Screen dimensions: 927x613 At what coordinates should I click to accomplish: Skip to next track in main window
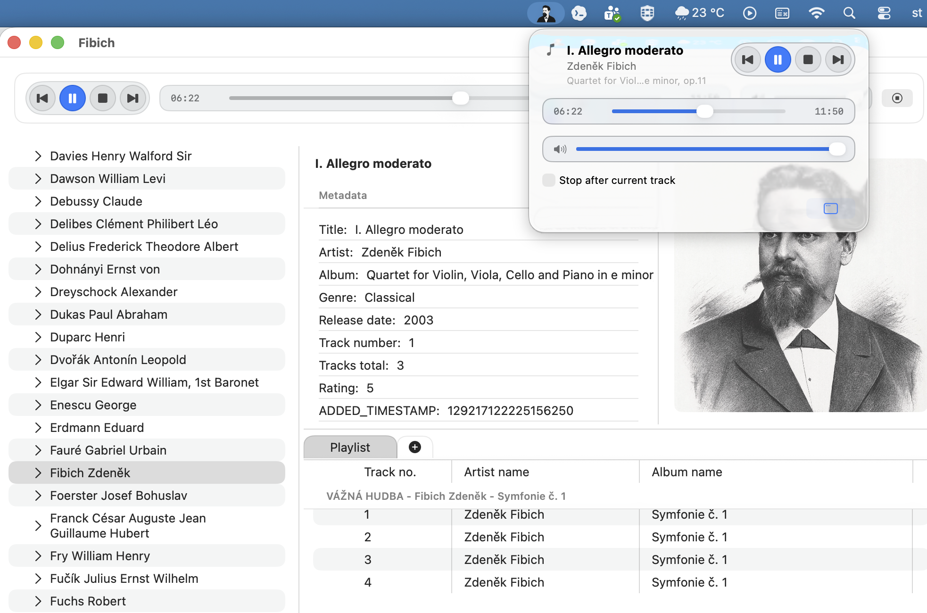coord(133,98)
